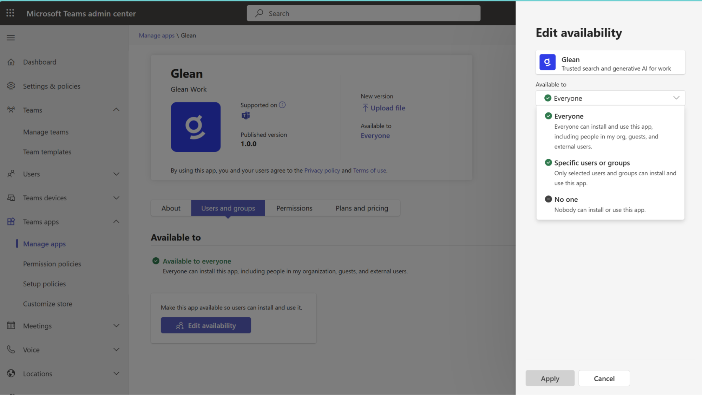Viewport: 702px width, 395px height.
Task: Switch to the Permissions tab
Action: pyautogui.click(x=294, y=208)
